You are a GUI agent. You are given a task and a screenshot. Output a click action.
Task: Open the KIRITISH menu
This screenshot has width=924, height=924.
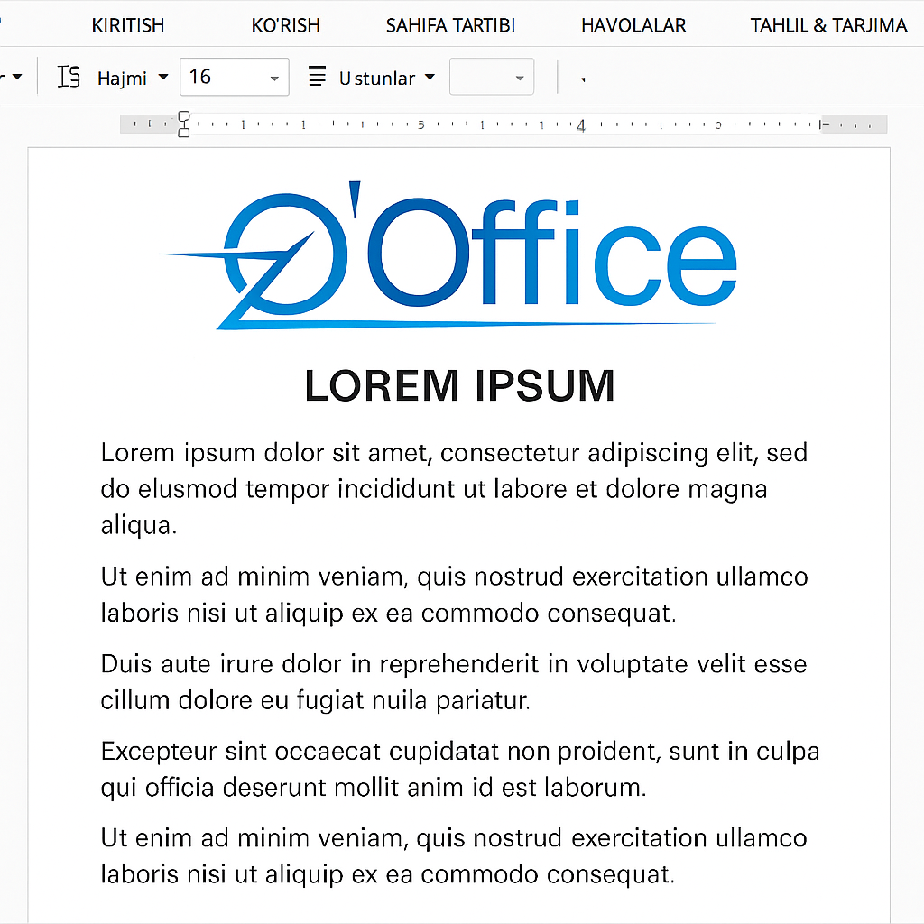click(127, 25)
